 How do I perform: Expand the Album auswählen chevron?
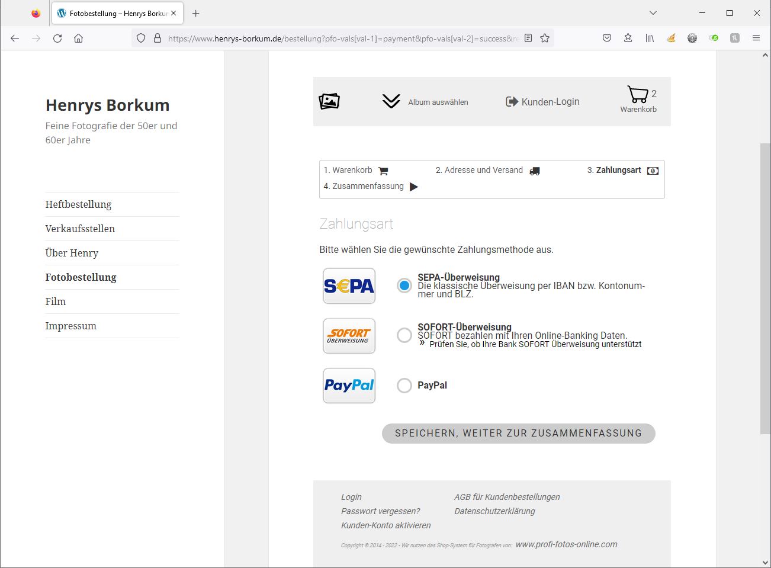391,101
